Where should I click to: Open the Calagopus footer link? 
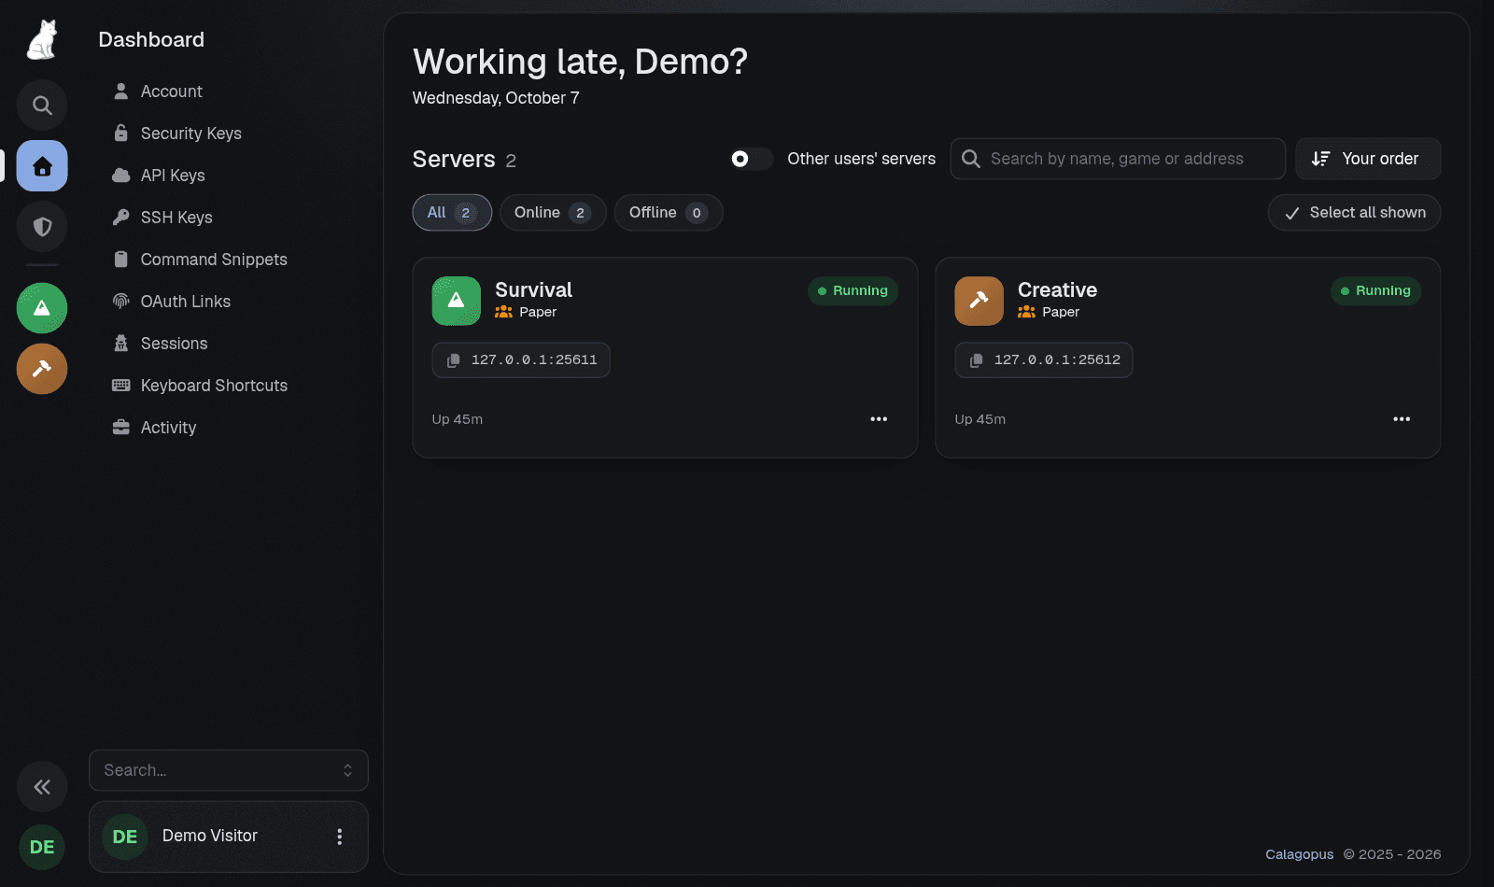pos(1299,854)
